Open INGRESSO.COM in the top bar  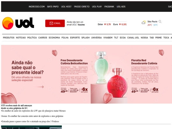point(37,7)
